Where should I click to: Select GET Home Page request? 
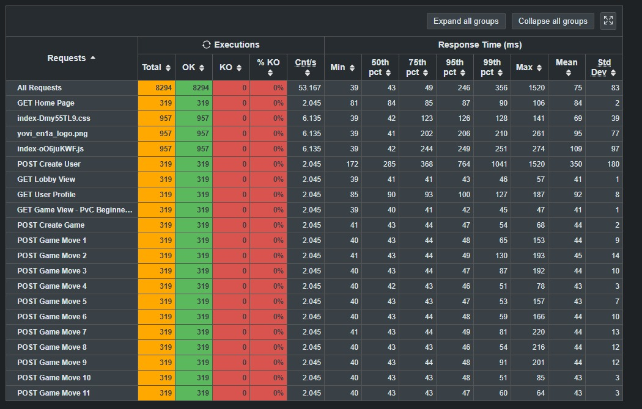pos(46,103)
